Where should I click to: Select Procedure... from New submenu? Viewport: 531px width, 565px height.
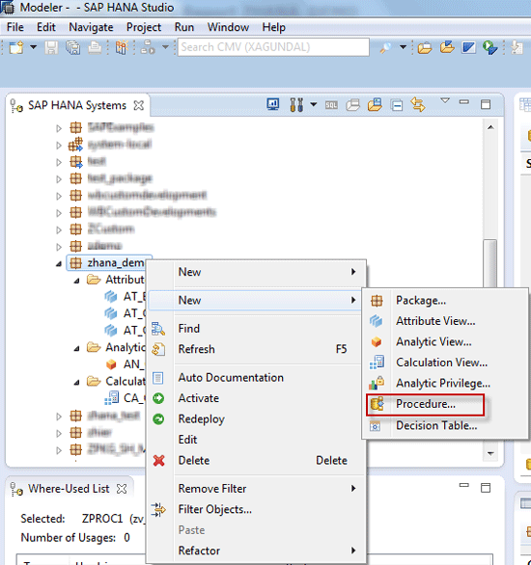tap(444, 404)
